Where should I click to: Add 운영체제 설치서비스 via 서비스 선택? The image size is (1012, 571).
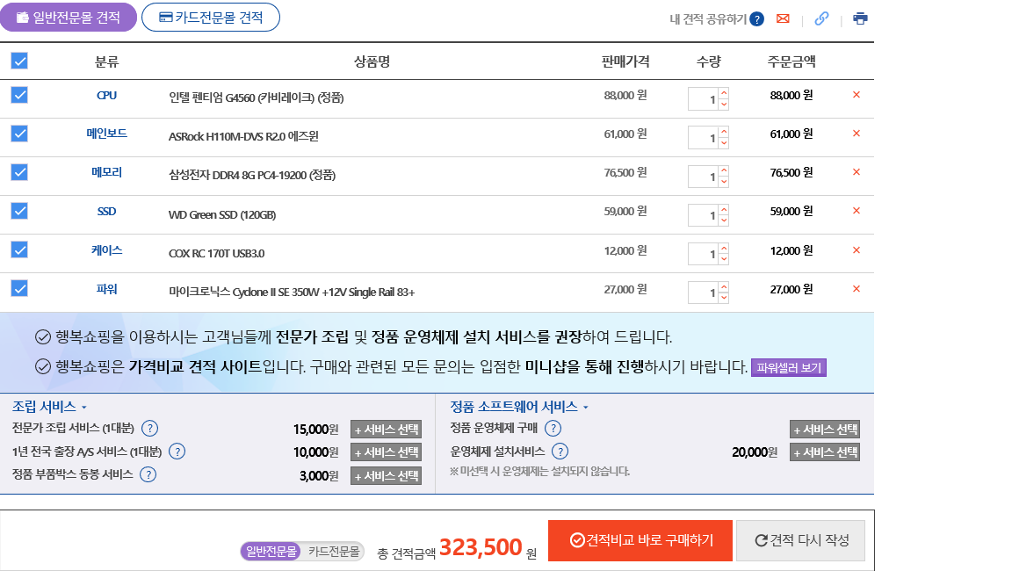click(825, 453)
